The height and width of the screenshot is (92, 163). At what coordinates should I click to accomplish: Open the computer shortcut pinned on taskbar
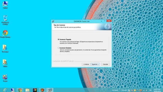pyautogui.click(x=12, y=90)
